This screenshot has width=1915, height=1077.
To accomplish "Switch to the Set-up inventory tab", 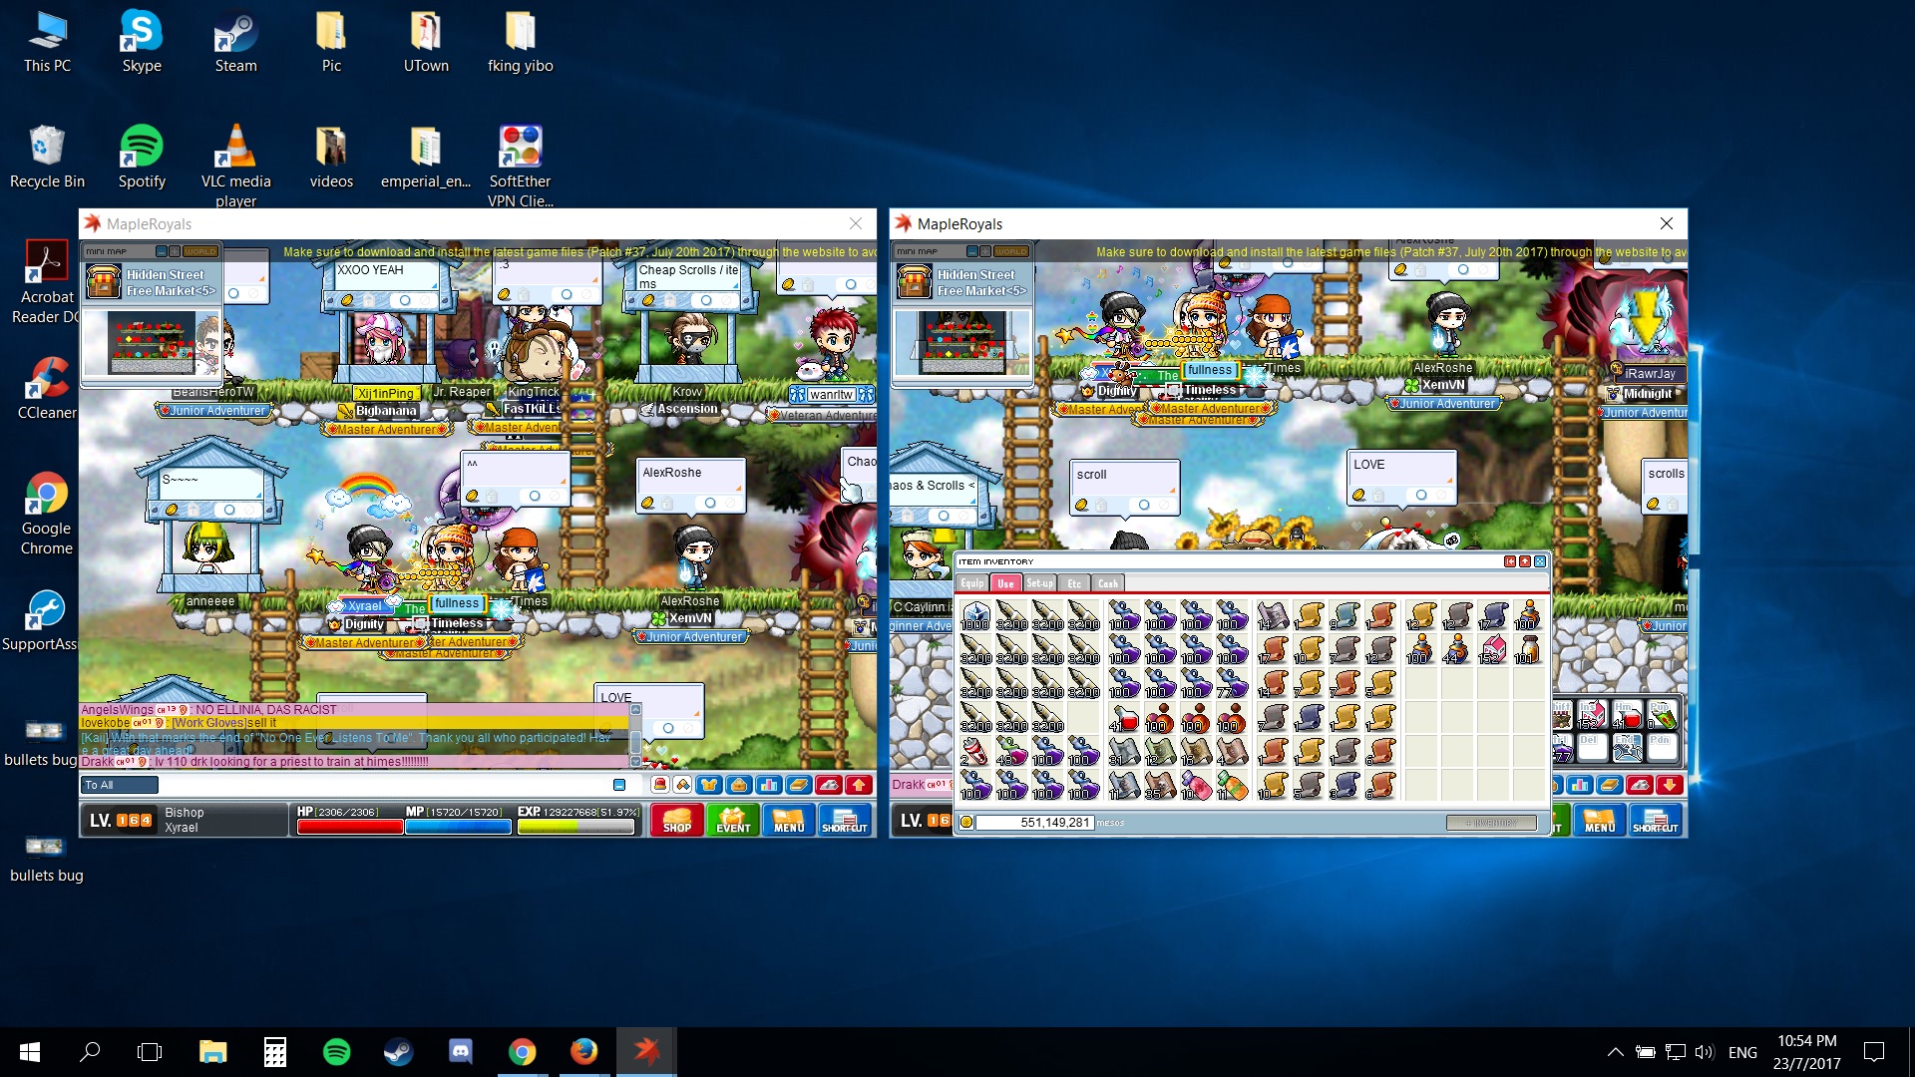I will pos(1040,583).
